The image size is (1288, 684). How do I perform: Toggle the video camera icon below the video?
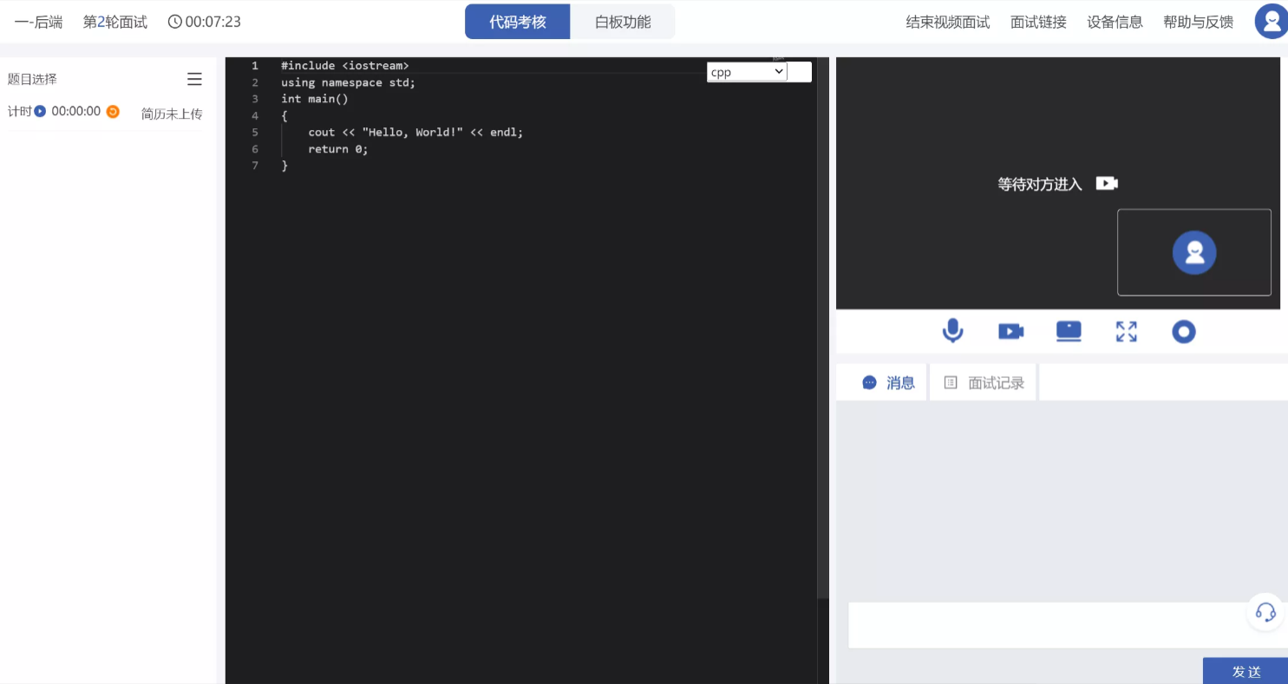[1010, 331]
